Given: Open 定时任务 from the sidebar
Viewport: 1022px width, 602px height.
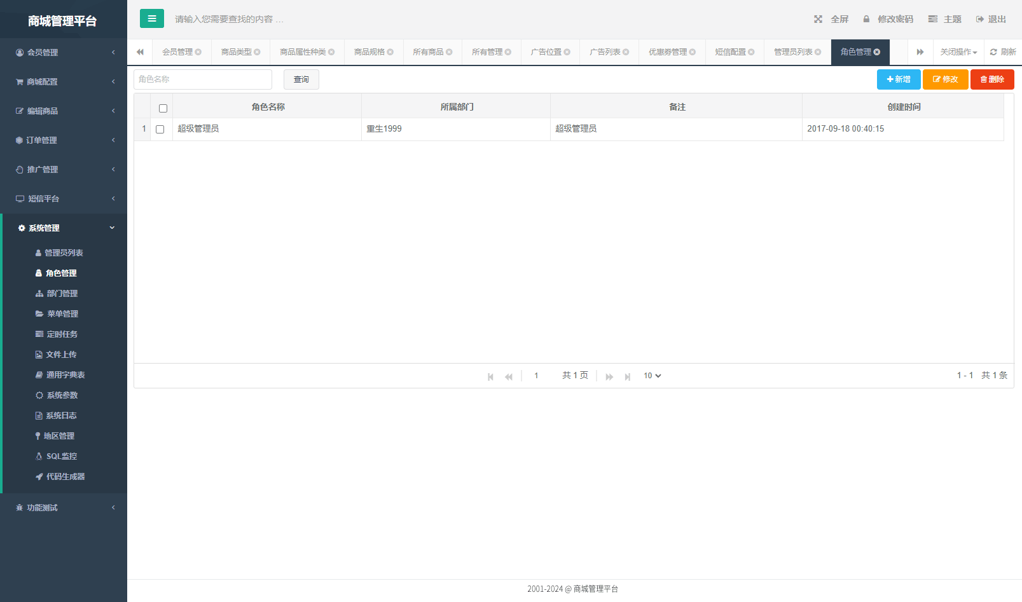Looking at the screenshot, I should 61,334.
